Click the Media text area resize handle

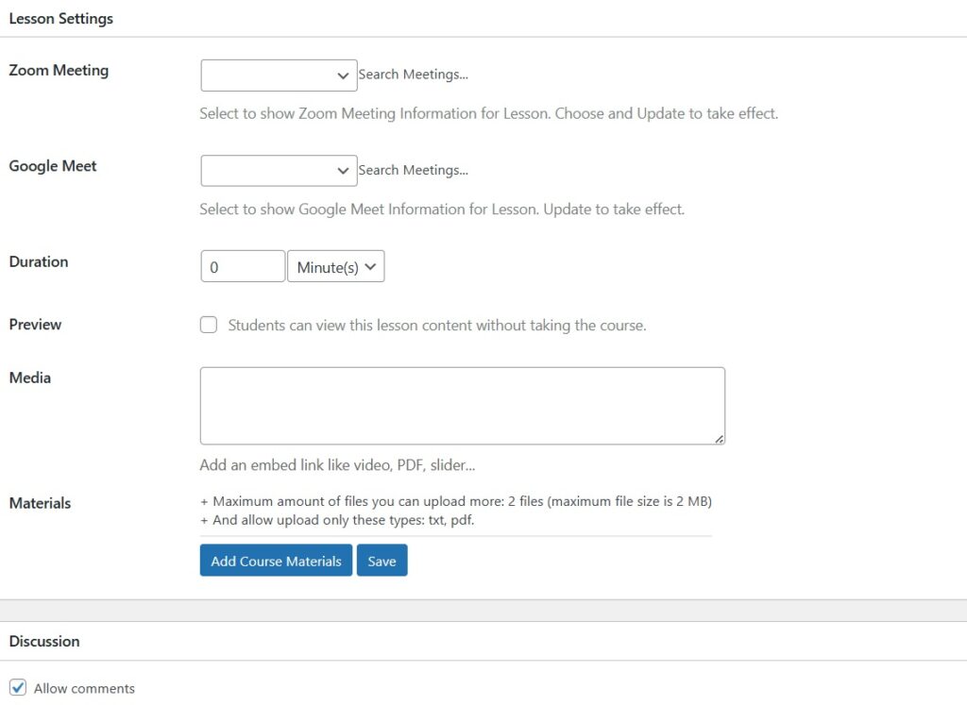720,439
